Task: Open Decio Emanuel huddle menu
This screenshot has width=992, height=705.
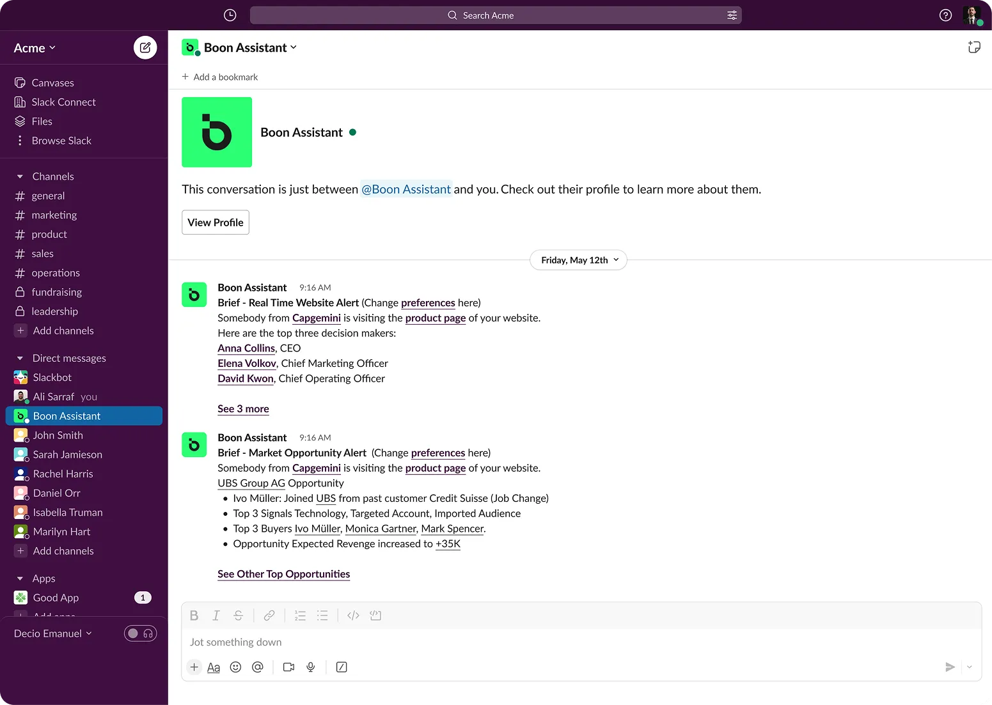Action: pos(53,633)
